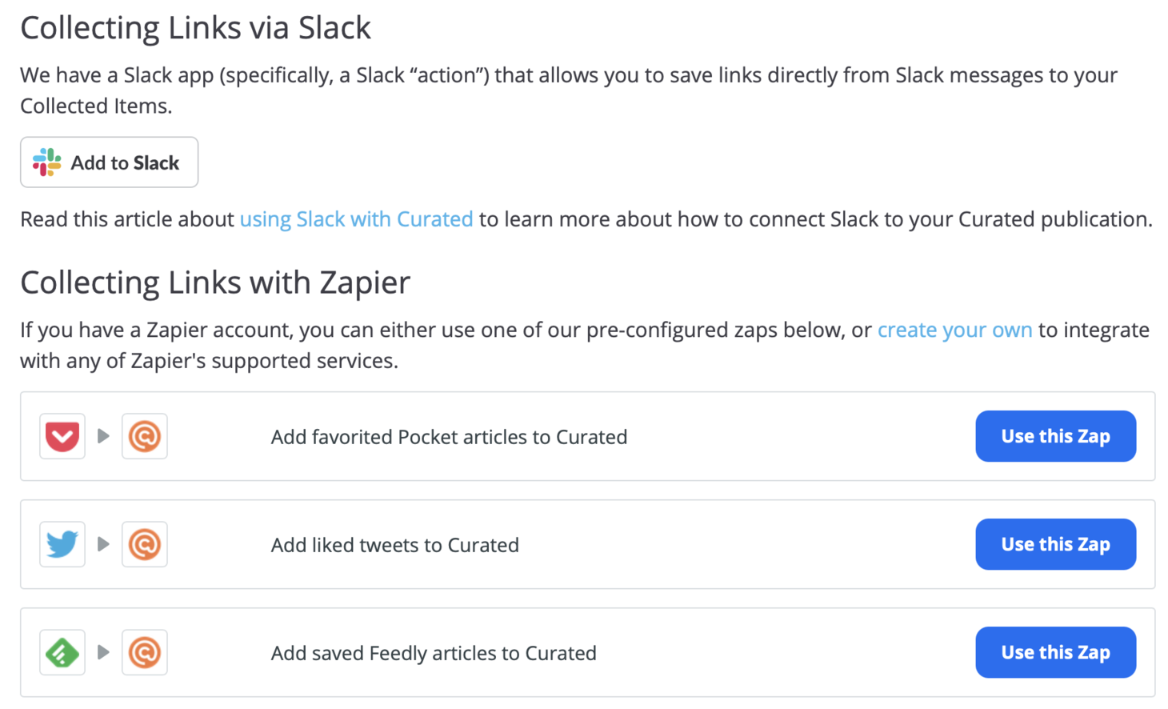Click the Curated icon in the Pocket row
The height and width of the screenshot is (709, 1168).
[x=145, y=436]
